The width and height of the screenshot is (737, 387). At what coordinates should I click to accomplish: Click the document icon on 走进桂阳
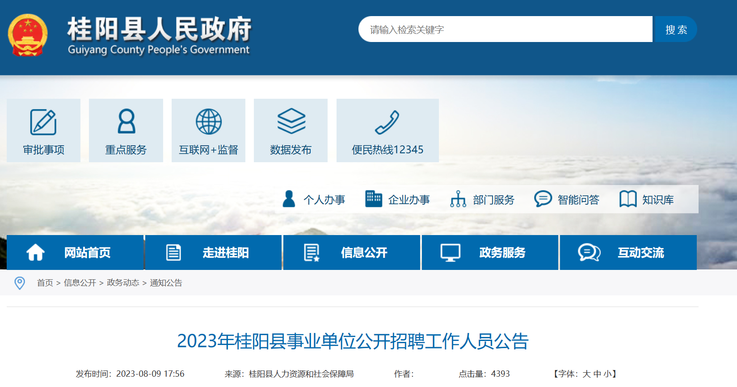(174, 252)
